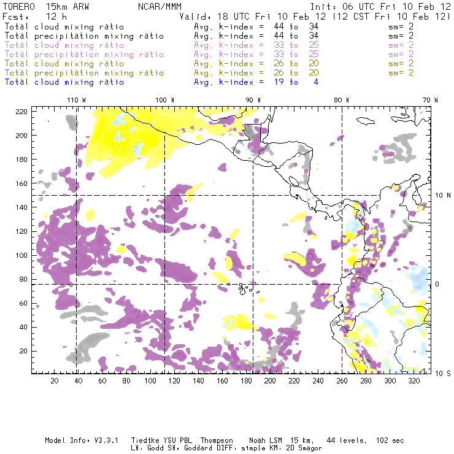
Task: Click the "102 sec" footer text
Action: coord(390,441)
